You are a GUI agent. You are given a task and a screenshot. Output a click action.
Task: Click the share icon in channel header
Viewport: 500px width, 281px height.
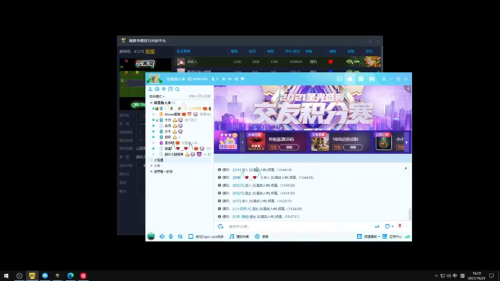coord(236,79)
